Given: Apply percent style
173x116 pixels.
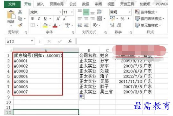Looking at the screenshot, I should click(122, 19).
